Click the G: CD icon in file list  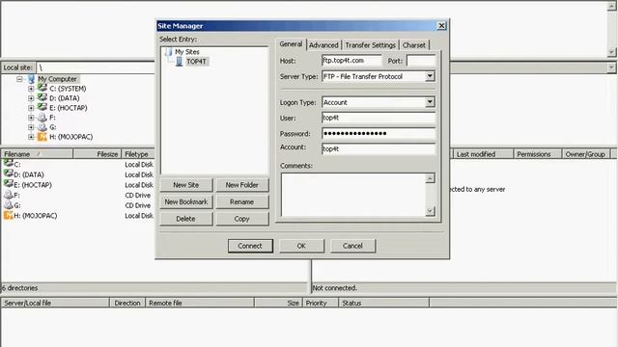pos(9,204)
